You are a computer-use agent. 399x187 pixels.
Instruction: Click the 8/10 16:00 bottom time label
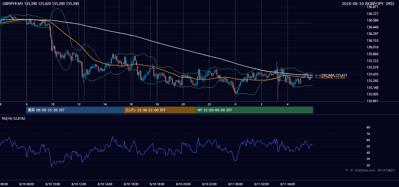click(131, 184)
